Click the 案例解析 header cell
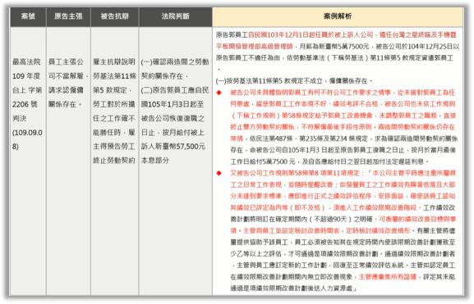474x304 pixels. point(338,16)
